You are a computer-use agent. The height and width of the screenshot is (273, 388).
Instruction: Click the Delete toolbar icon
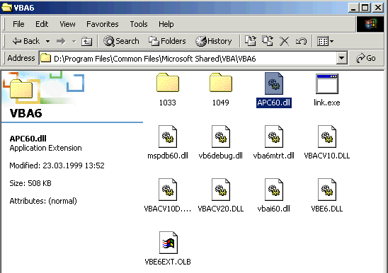285,41
